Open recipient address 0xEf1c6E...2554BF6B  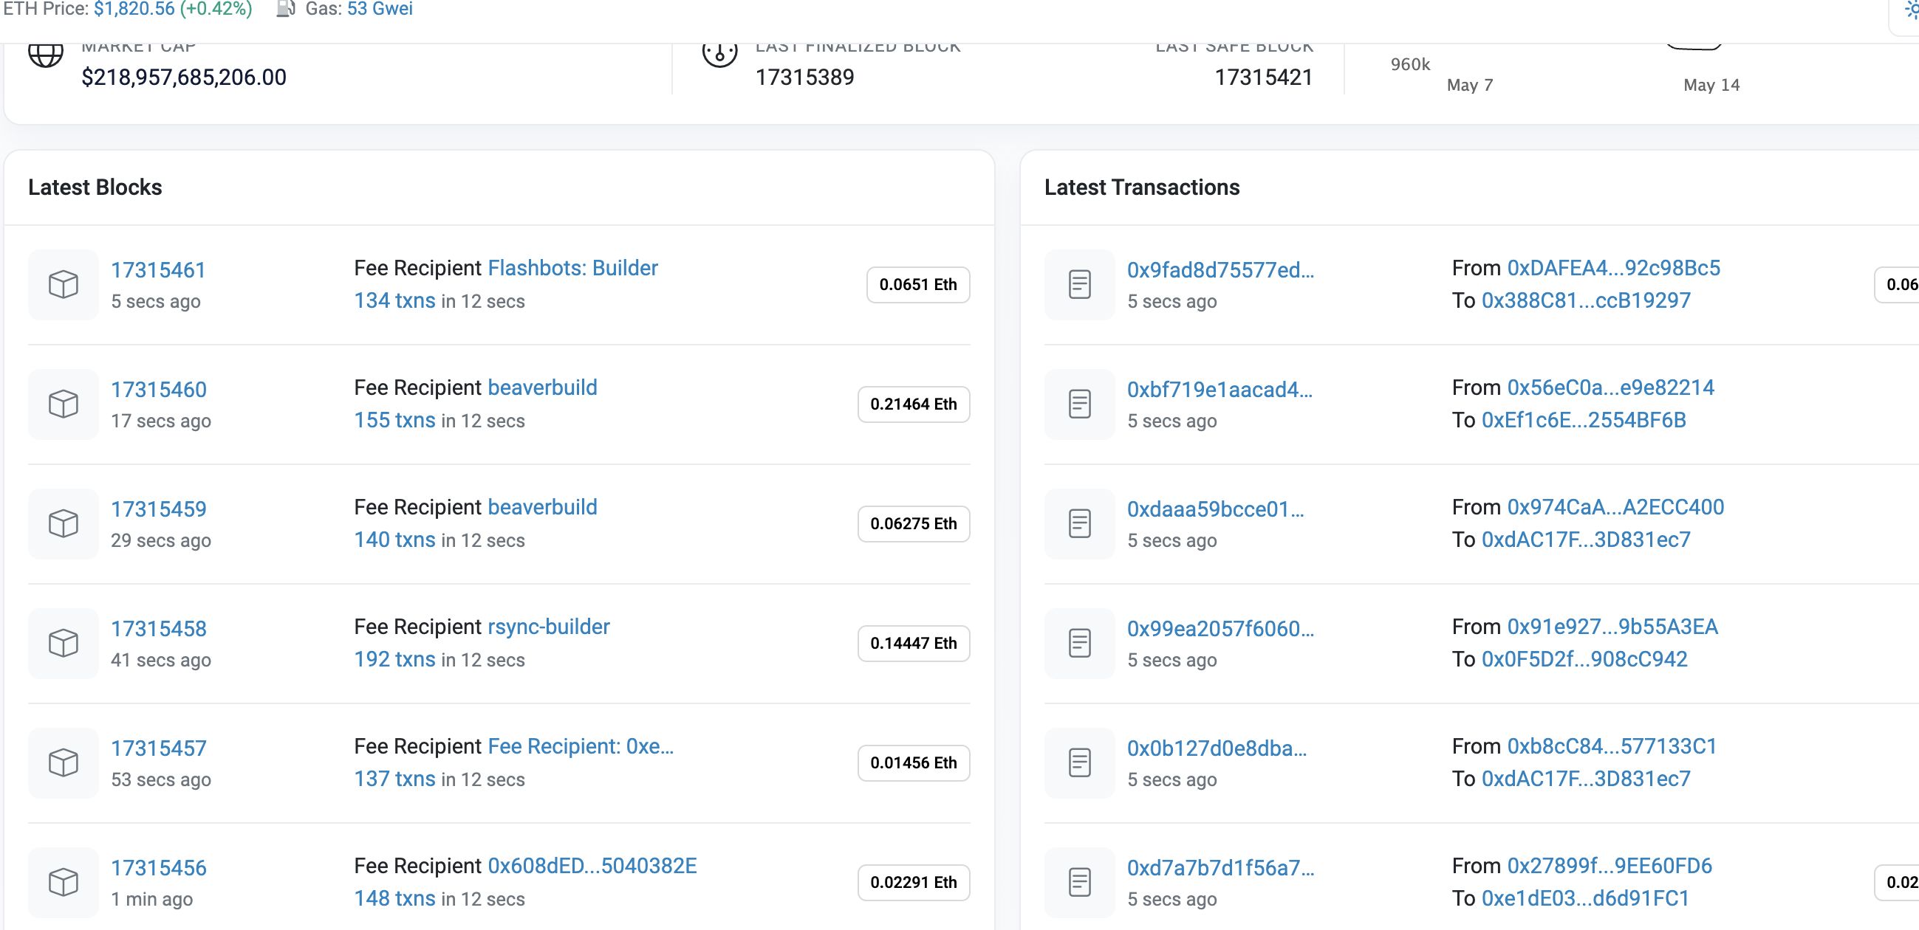pos(1584,420)
